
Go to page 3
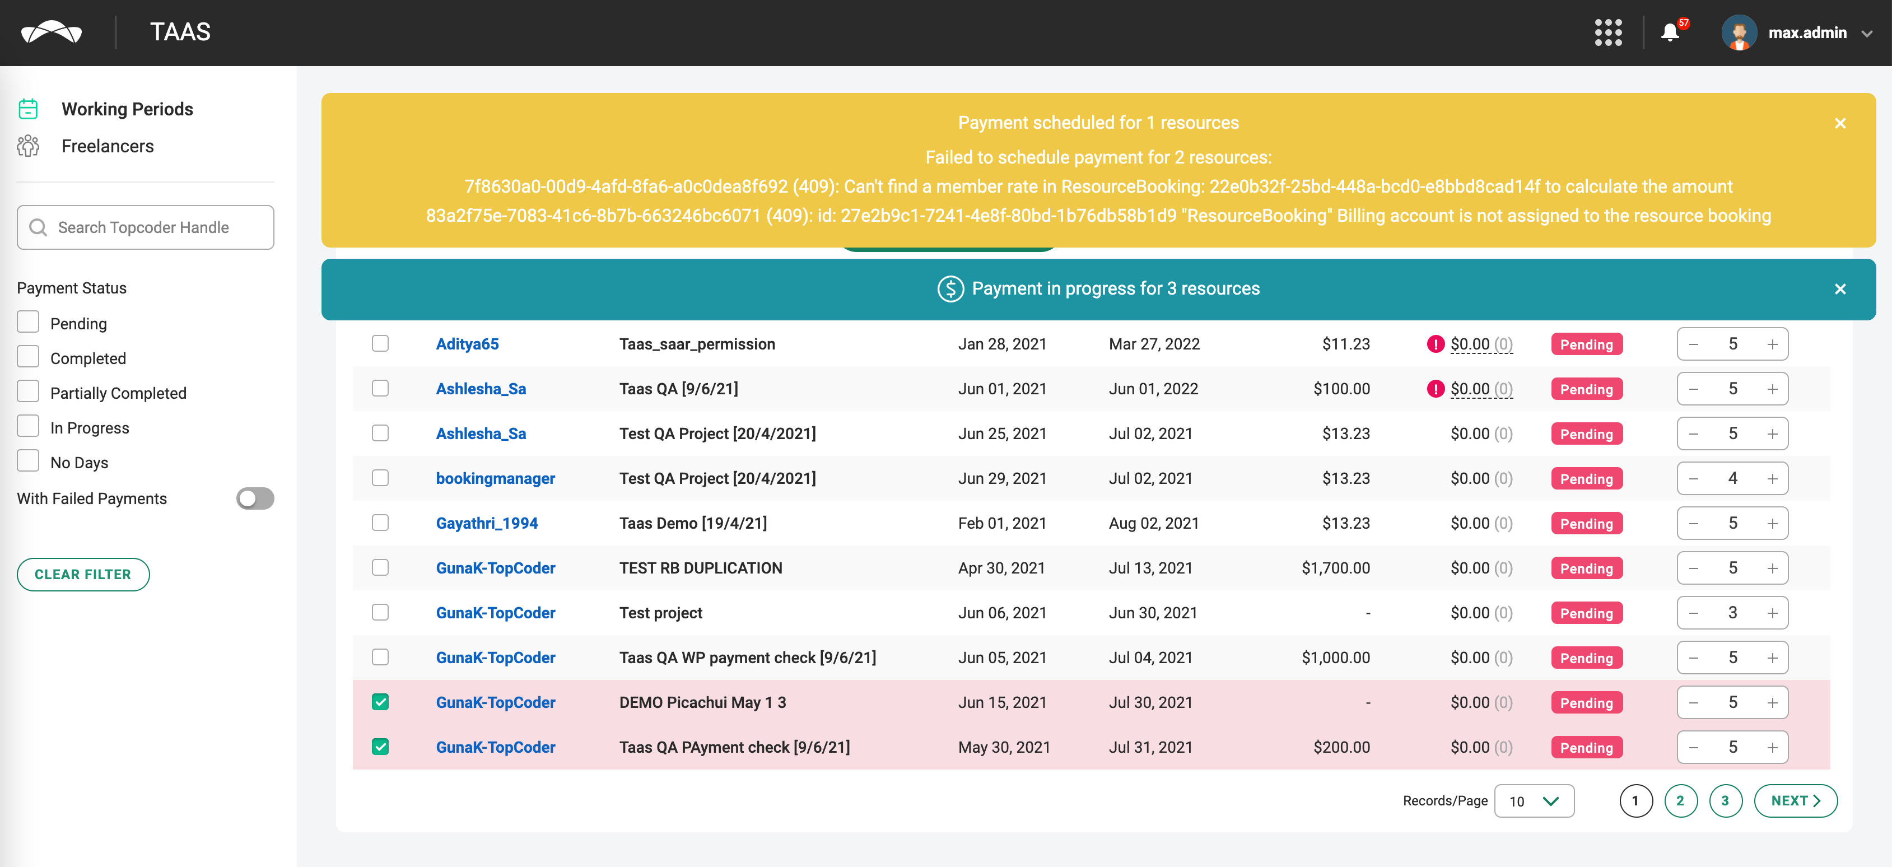(x=1725, y=801)
